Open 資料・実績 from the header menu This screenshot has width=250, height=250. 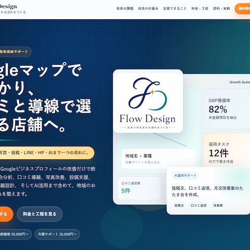click(x=221, y=8)
